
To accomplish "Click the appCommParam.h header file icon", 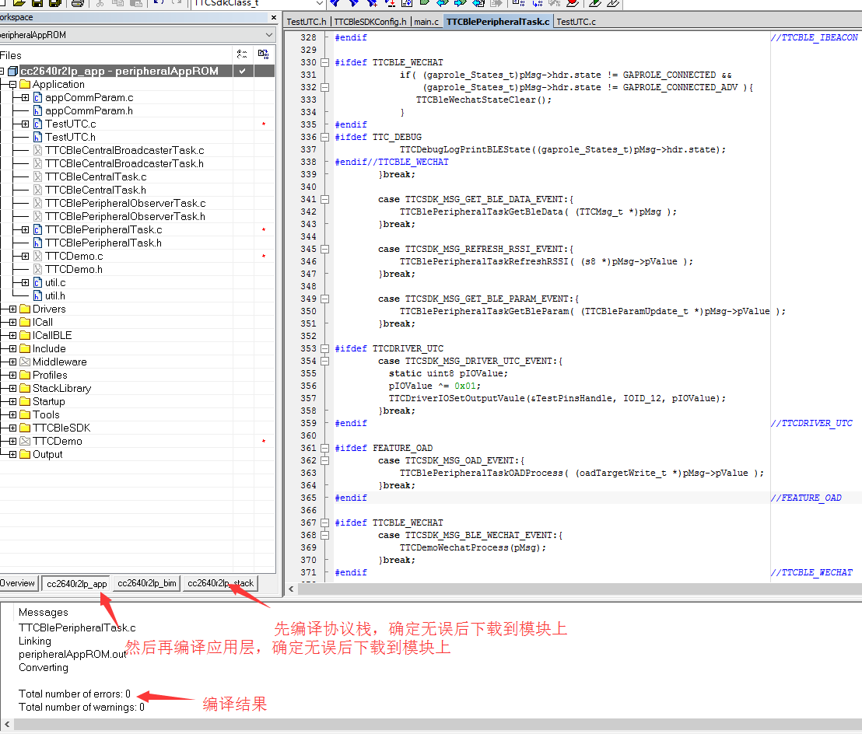I will click(x=37, y=111).
